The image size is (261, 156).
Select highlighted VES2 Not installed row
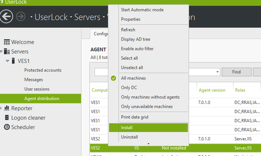(176, 148)
